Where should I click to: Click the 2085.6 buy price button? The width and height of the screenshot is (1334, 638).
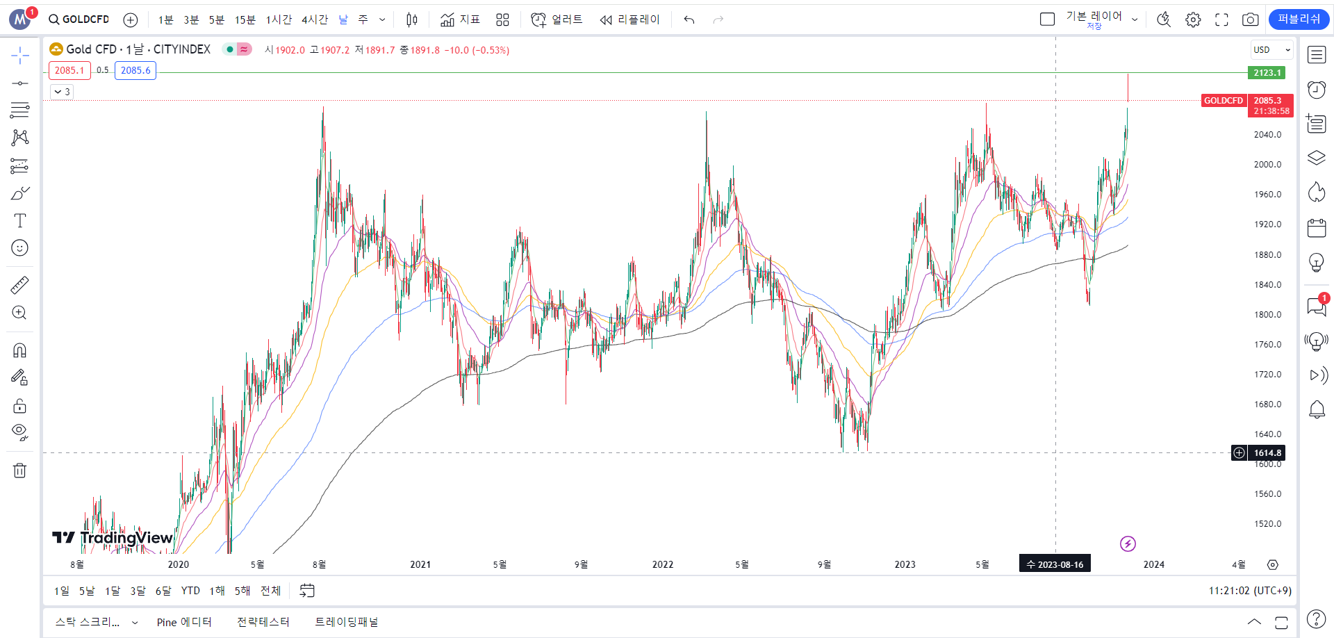(x=135, y=70)
